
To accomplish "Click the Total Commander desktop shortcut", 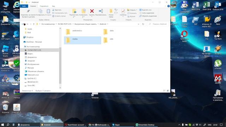I will tap(184, 7).
